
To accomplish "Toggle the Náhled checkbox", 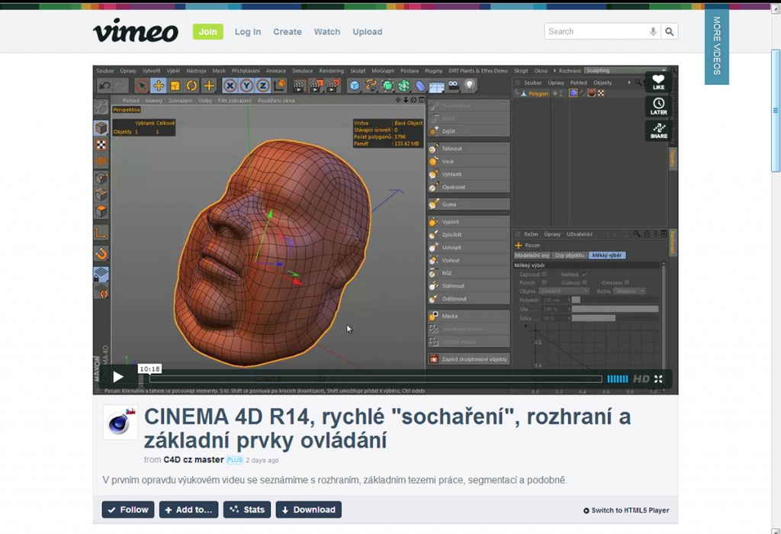I will click(584, 274).
